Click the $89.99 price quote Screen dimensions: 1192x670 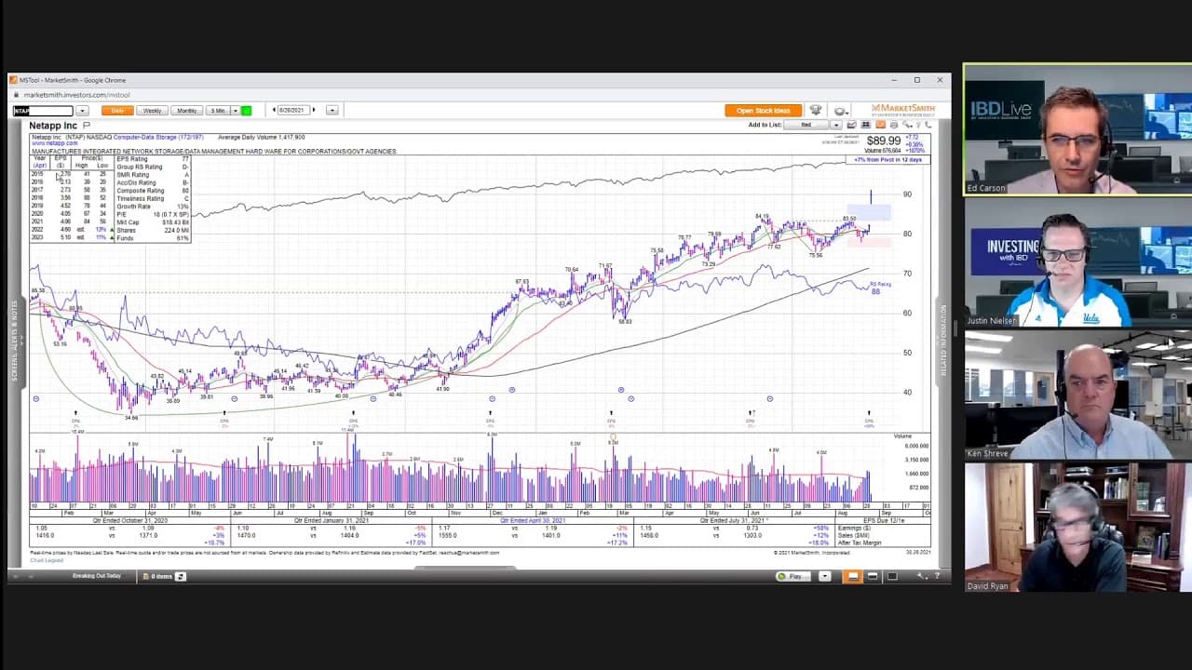point(883,141)
